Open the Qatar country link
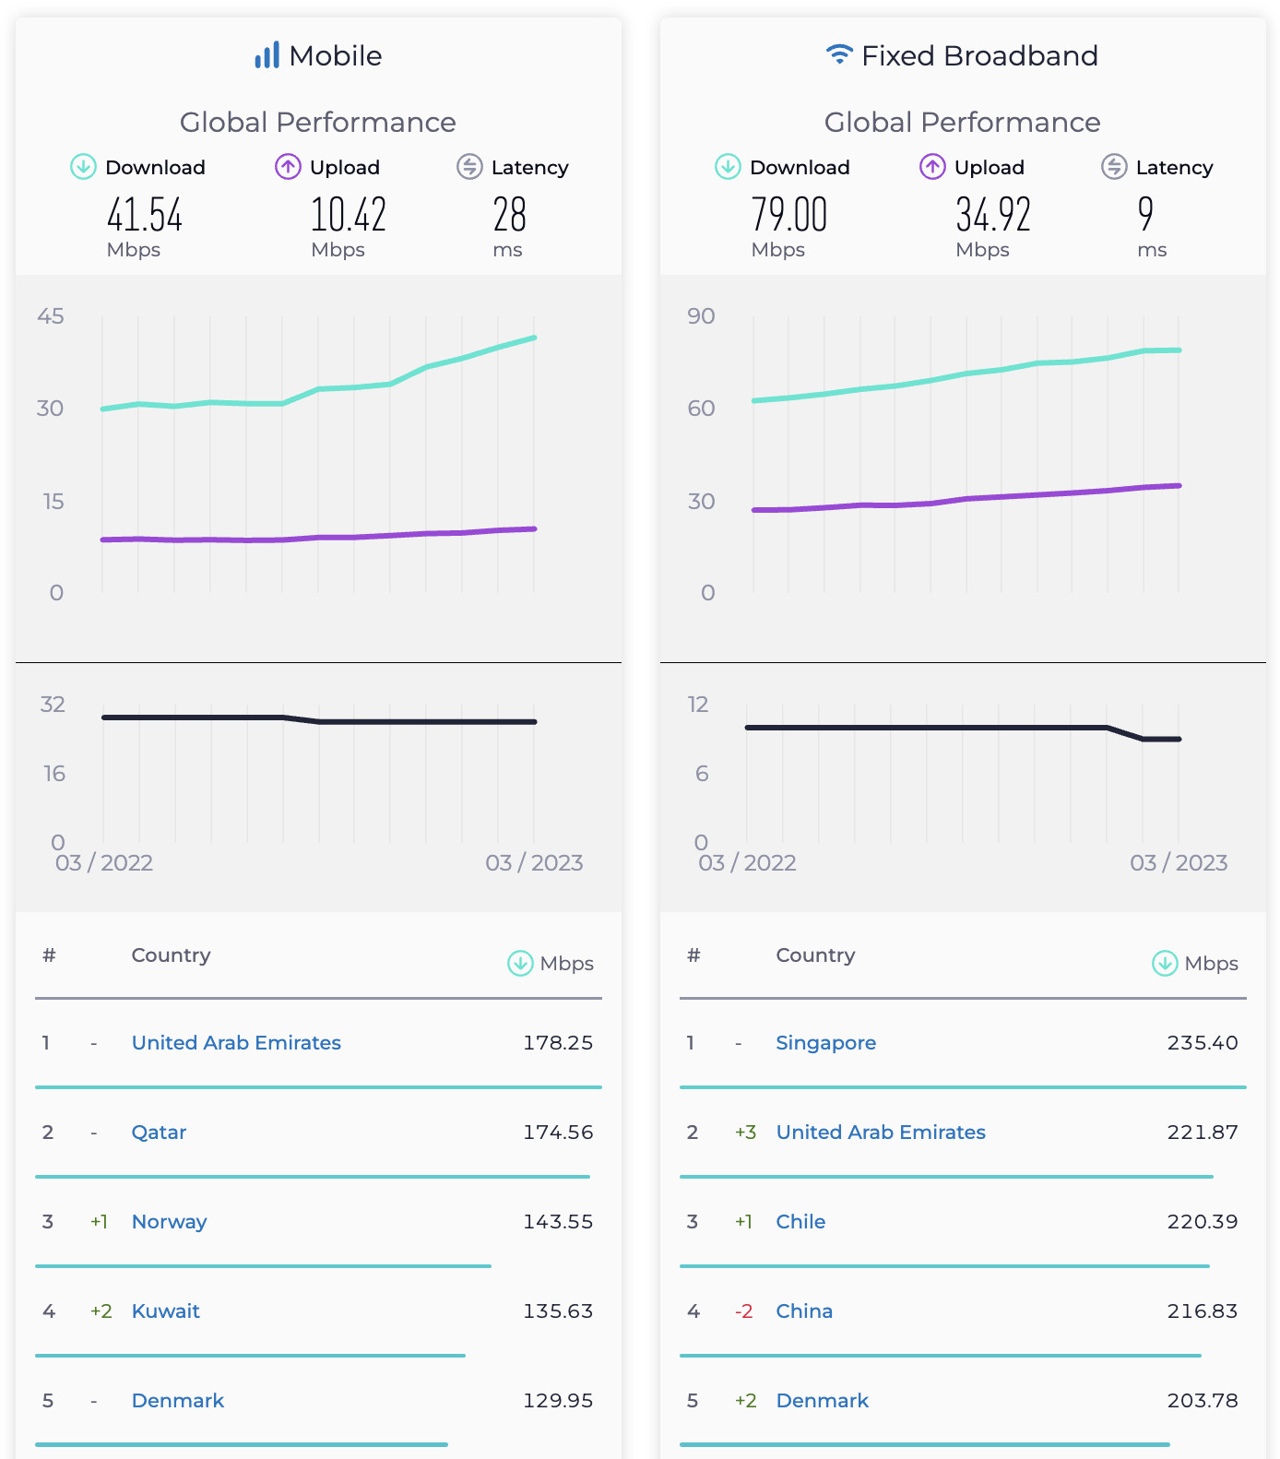Image resolution: width=1280 pixels, height=1459 pixels. pos(159,1132)
